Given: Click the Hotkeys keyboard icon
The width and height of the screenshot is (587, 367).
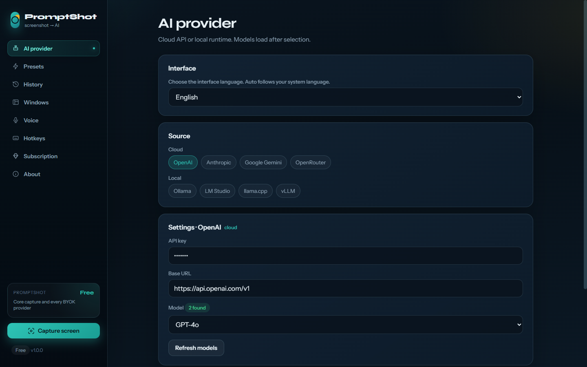Looking at the screenshot, I should click(x=15, y=138).
